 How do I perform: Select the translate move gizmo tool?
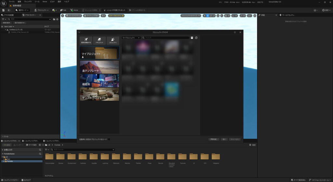208,16
